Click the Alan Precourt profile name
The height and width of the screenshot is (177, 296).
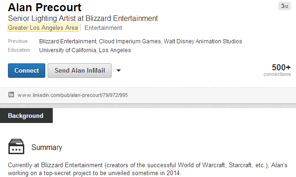click(x=44, y=7)
